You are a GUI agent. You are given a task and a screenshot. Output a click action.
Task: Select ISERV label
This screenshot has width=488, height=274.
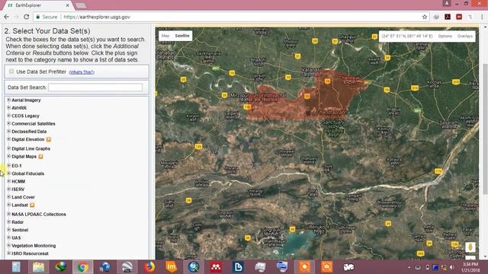pyautogui.click(x=18, y=190)
